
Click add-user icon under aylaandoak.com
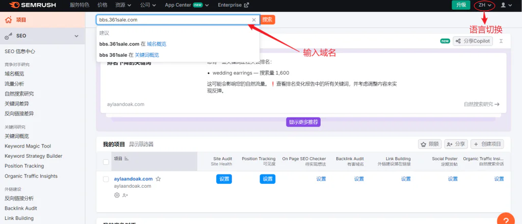coord(125,195)
